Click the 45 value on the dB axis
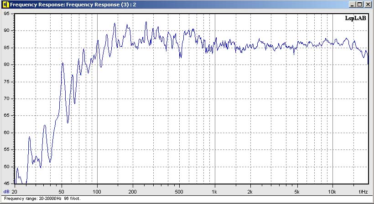Viewport: 374px width, 204px height. 7,184
